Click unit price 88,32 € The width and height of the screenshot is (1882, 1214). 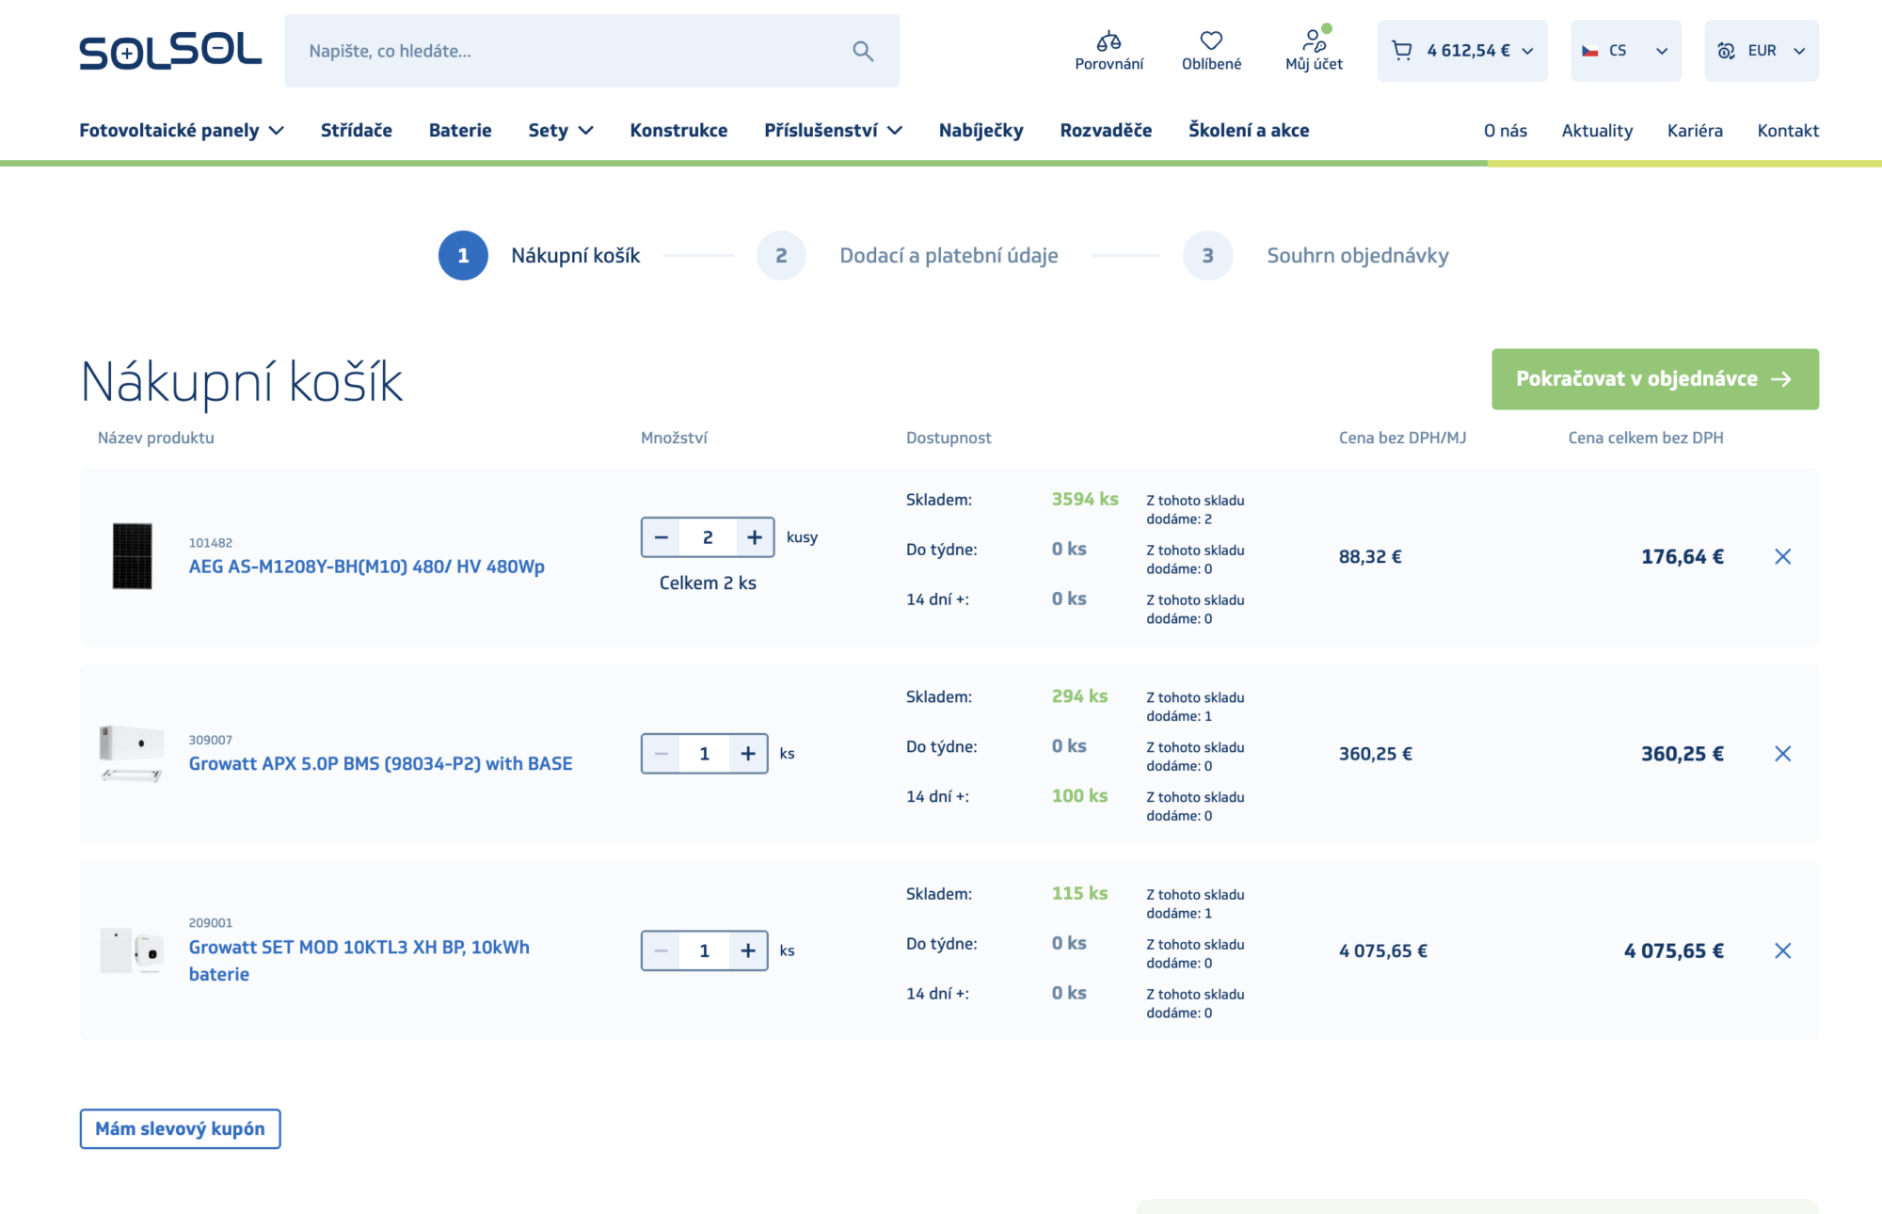coord(1370,556)
